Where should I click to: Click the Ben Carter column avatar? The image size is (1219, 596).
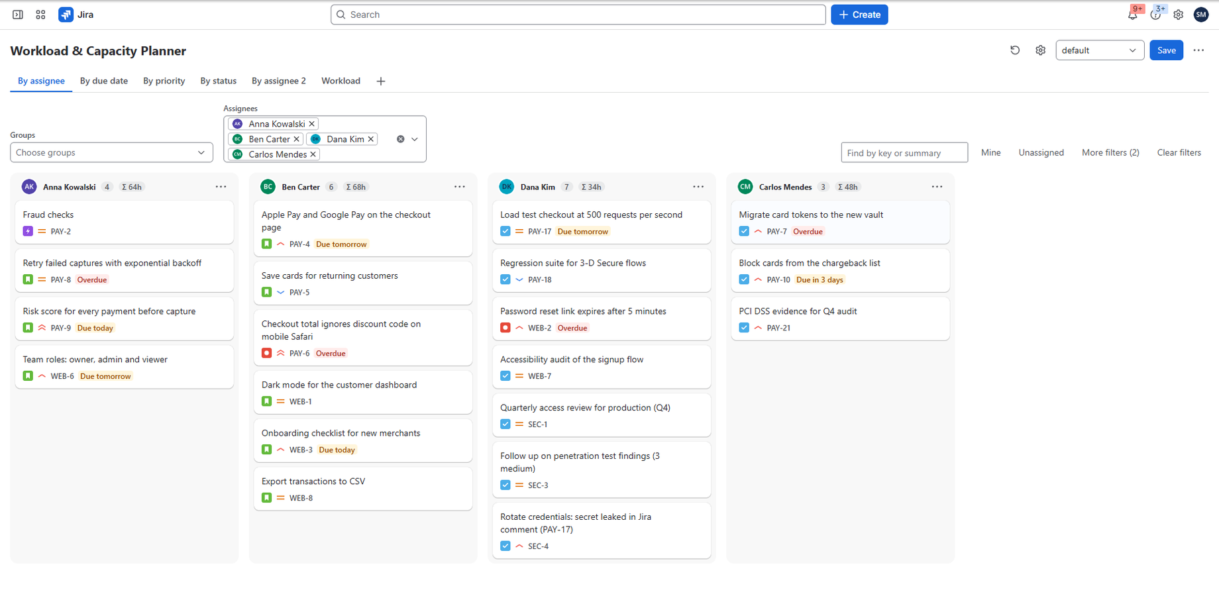(268, 187)
